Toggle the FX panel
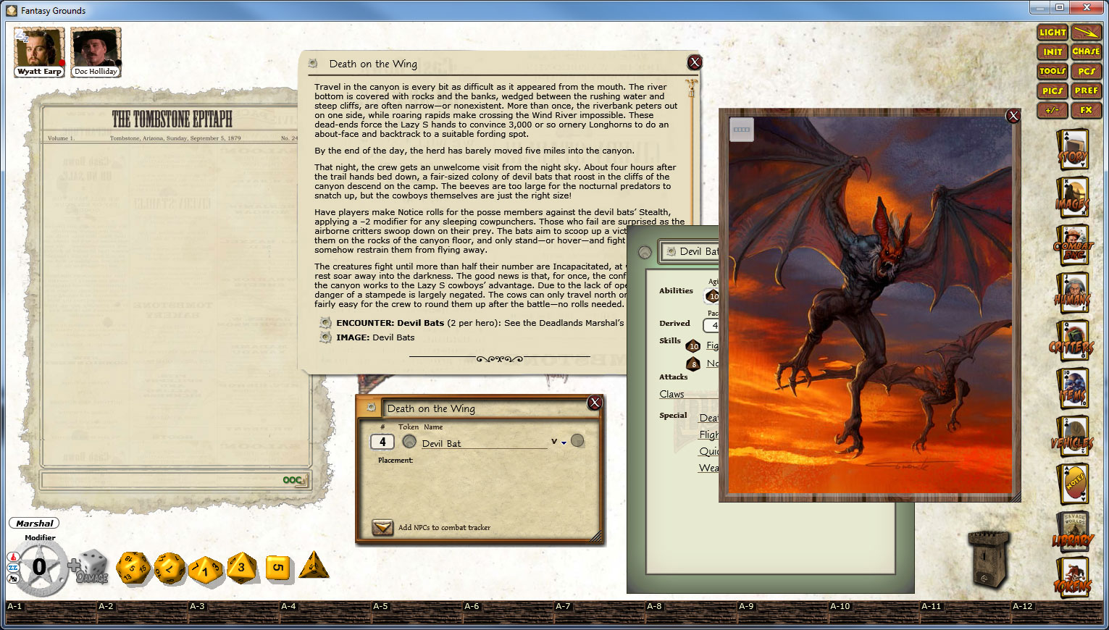The width and height of the screenshot is (1109, 630). [1086, 110]
